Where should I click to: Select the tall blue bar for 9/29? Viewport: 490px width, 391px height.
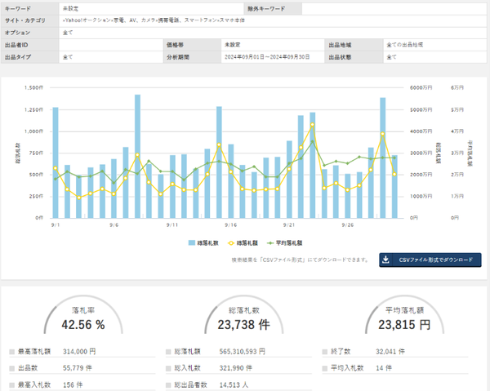tap(383, 158)
